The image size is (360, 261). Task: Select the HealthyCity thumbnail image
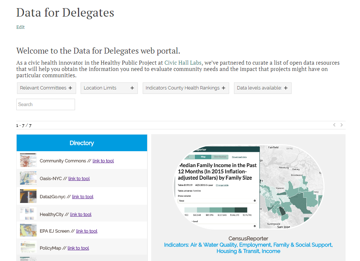(28, 214)
